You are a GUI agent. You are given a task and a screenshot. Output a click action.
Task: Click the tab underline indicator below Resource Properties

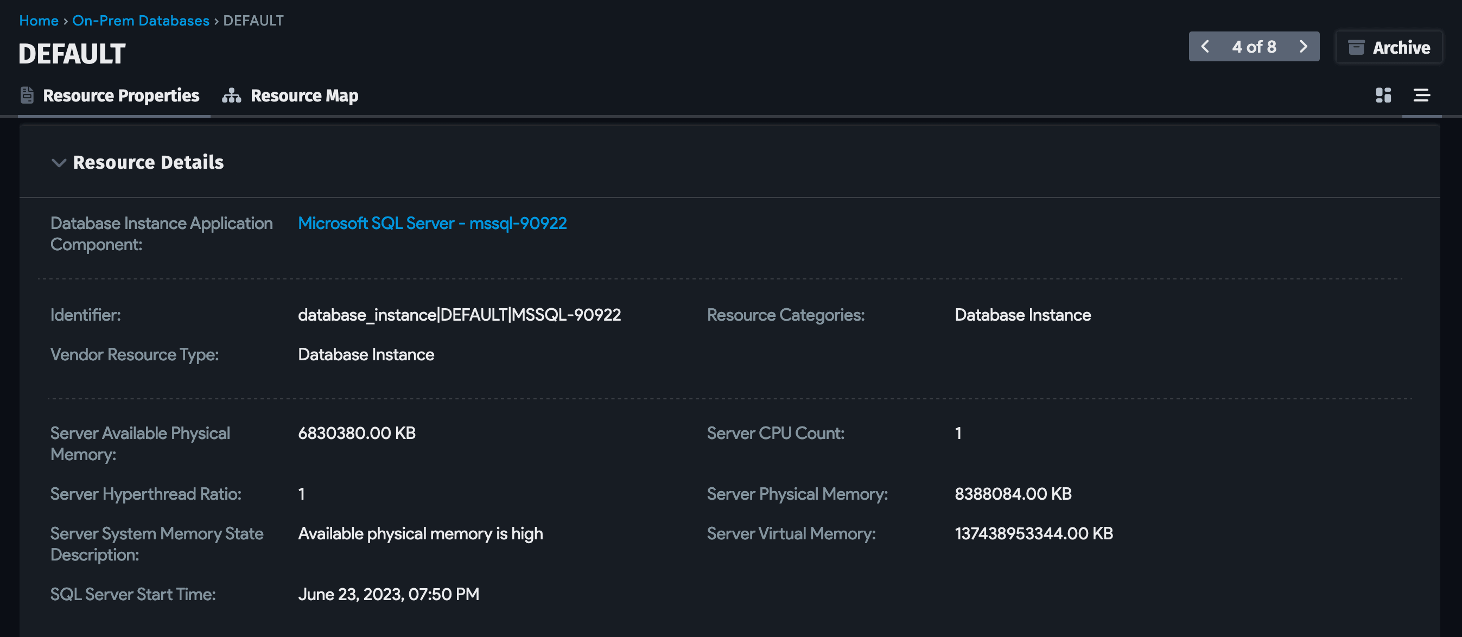(115, 117)
